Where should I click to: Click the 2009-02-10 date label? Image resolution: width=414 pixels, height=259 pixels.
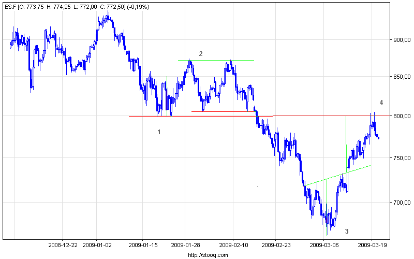pos(234,245)
